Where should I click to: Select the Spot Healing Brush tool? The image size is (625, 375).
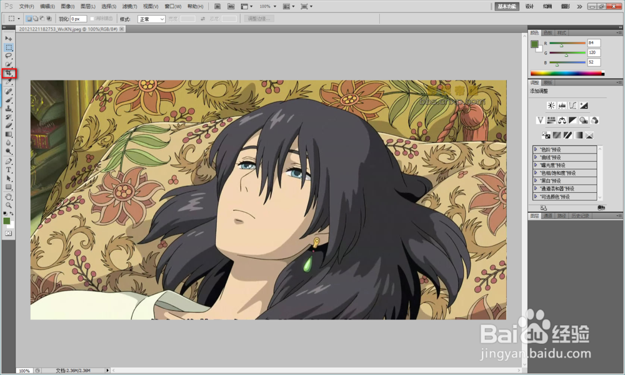[x=8, y=92]
